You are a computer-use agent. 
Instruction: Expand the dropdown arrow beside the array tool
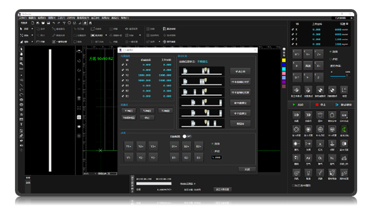(x=140, y=35)
